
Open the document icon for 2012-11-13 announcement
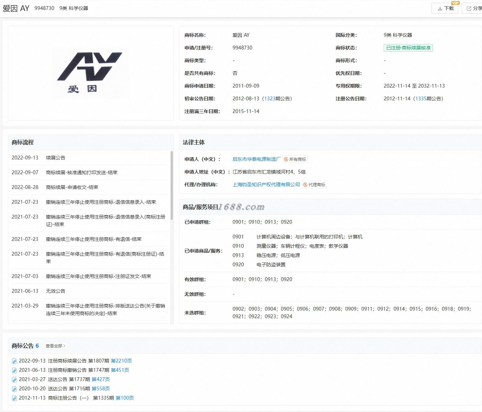tap(14, 398)
